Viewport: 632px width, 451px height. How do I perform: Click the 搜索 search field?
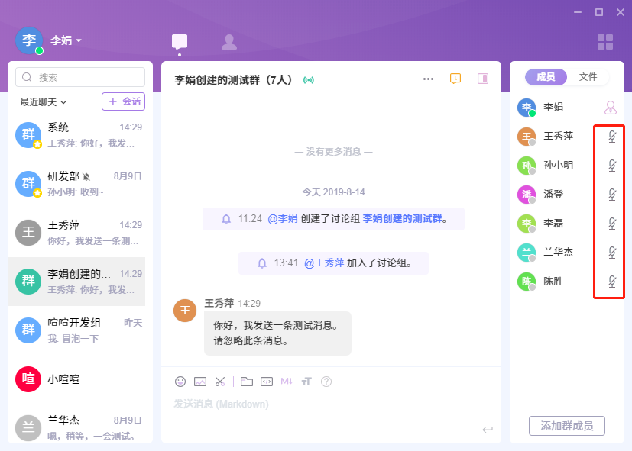pyautogui.click(x=80, y=77)
